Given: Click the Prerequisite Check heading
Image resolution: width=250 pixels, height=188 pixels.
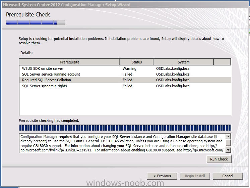Looking at the screenshot, I should [28, 14].
